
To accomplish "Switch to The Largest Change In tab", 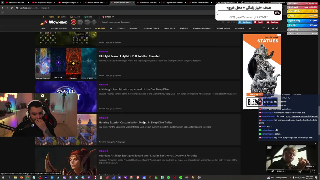I will [x=69, y=2].
